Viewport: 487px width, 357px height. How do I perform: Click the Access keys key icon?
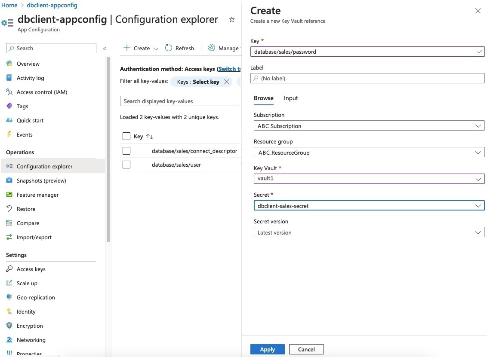(9, 269)
